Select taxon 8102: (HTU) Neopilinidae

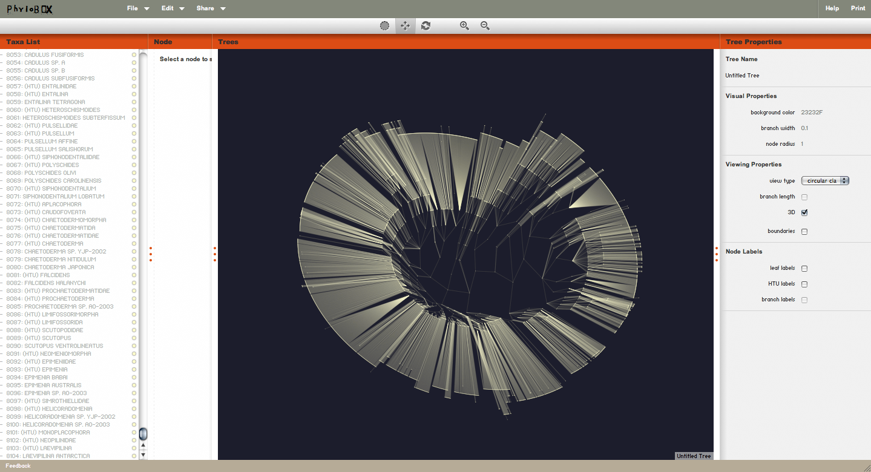click(x=41, y=440)
